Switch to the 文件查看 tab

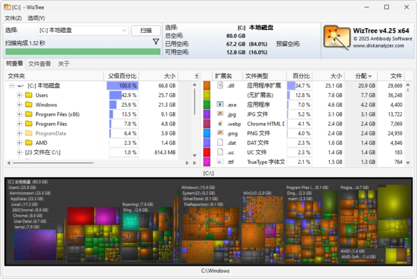40,63
